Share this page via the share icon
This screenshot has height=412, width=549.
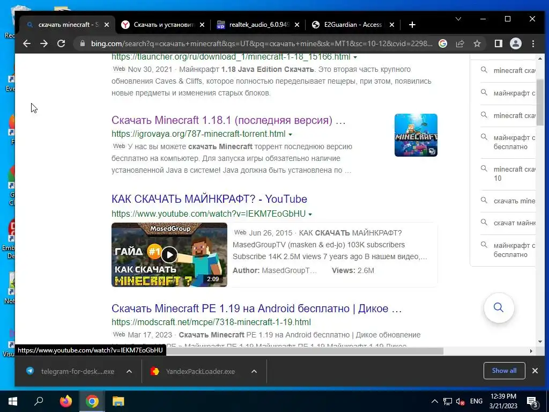point(459,43)
